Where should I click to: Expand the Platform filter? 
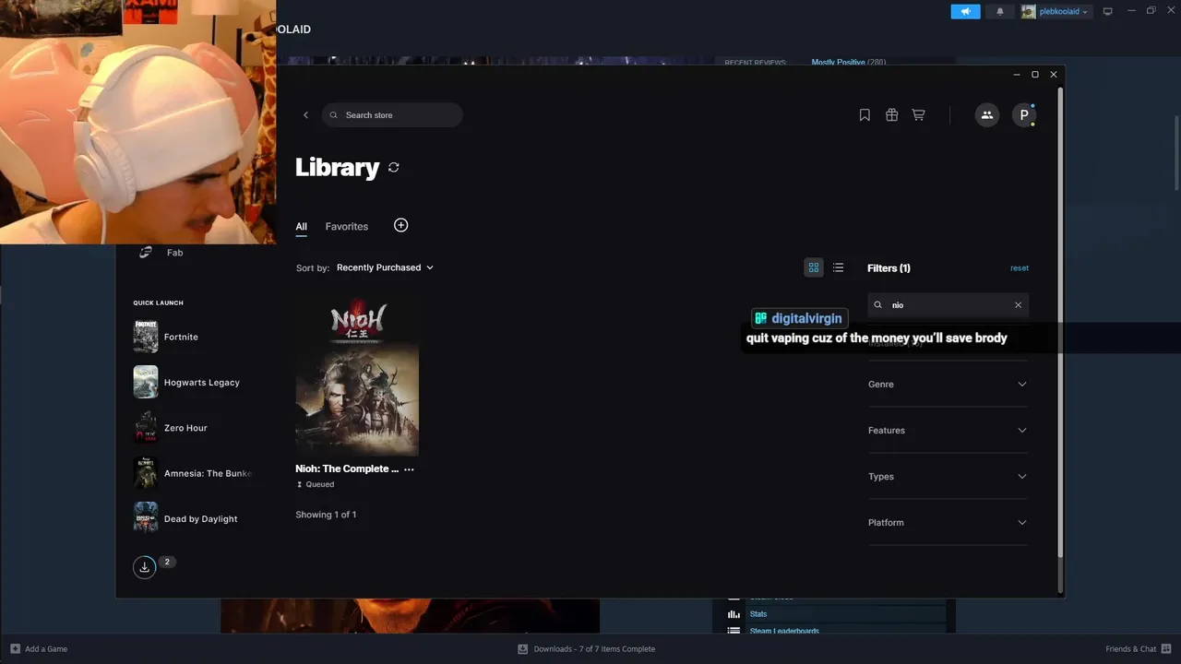[948, 523]
